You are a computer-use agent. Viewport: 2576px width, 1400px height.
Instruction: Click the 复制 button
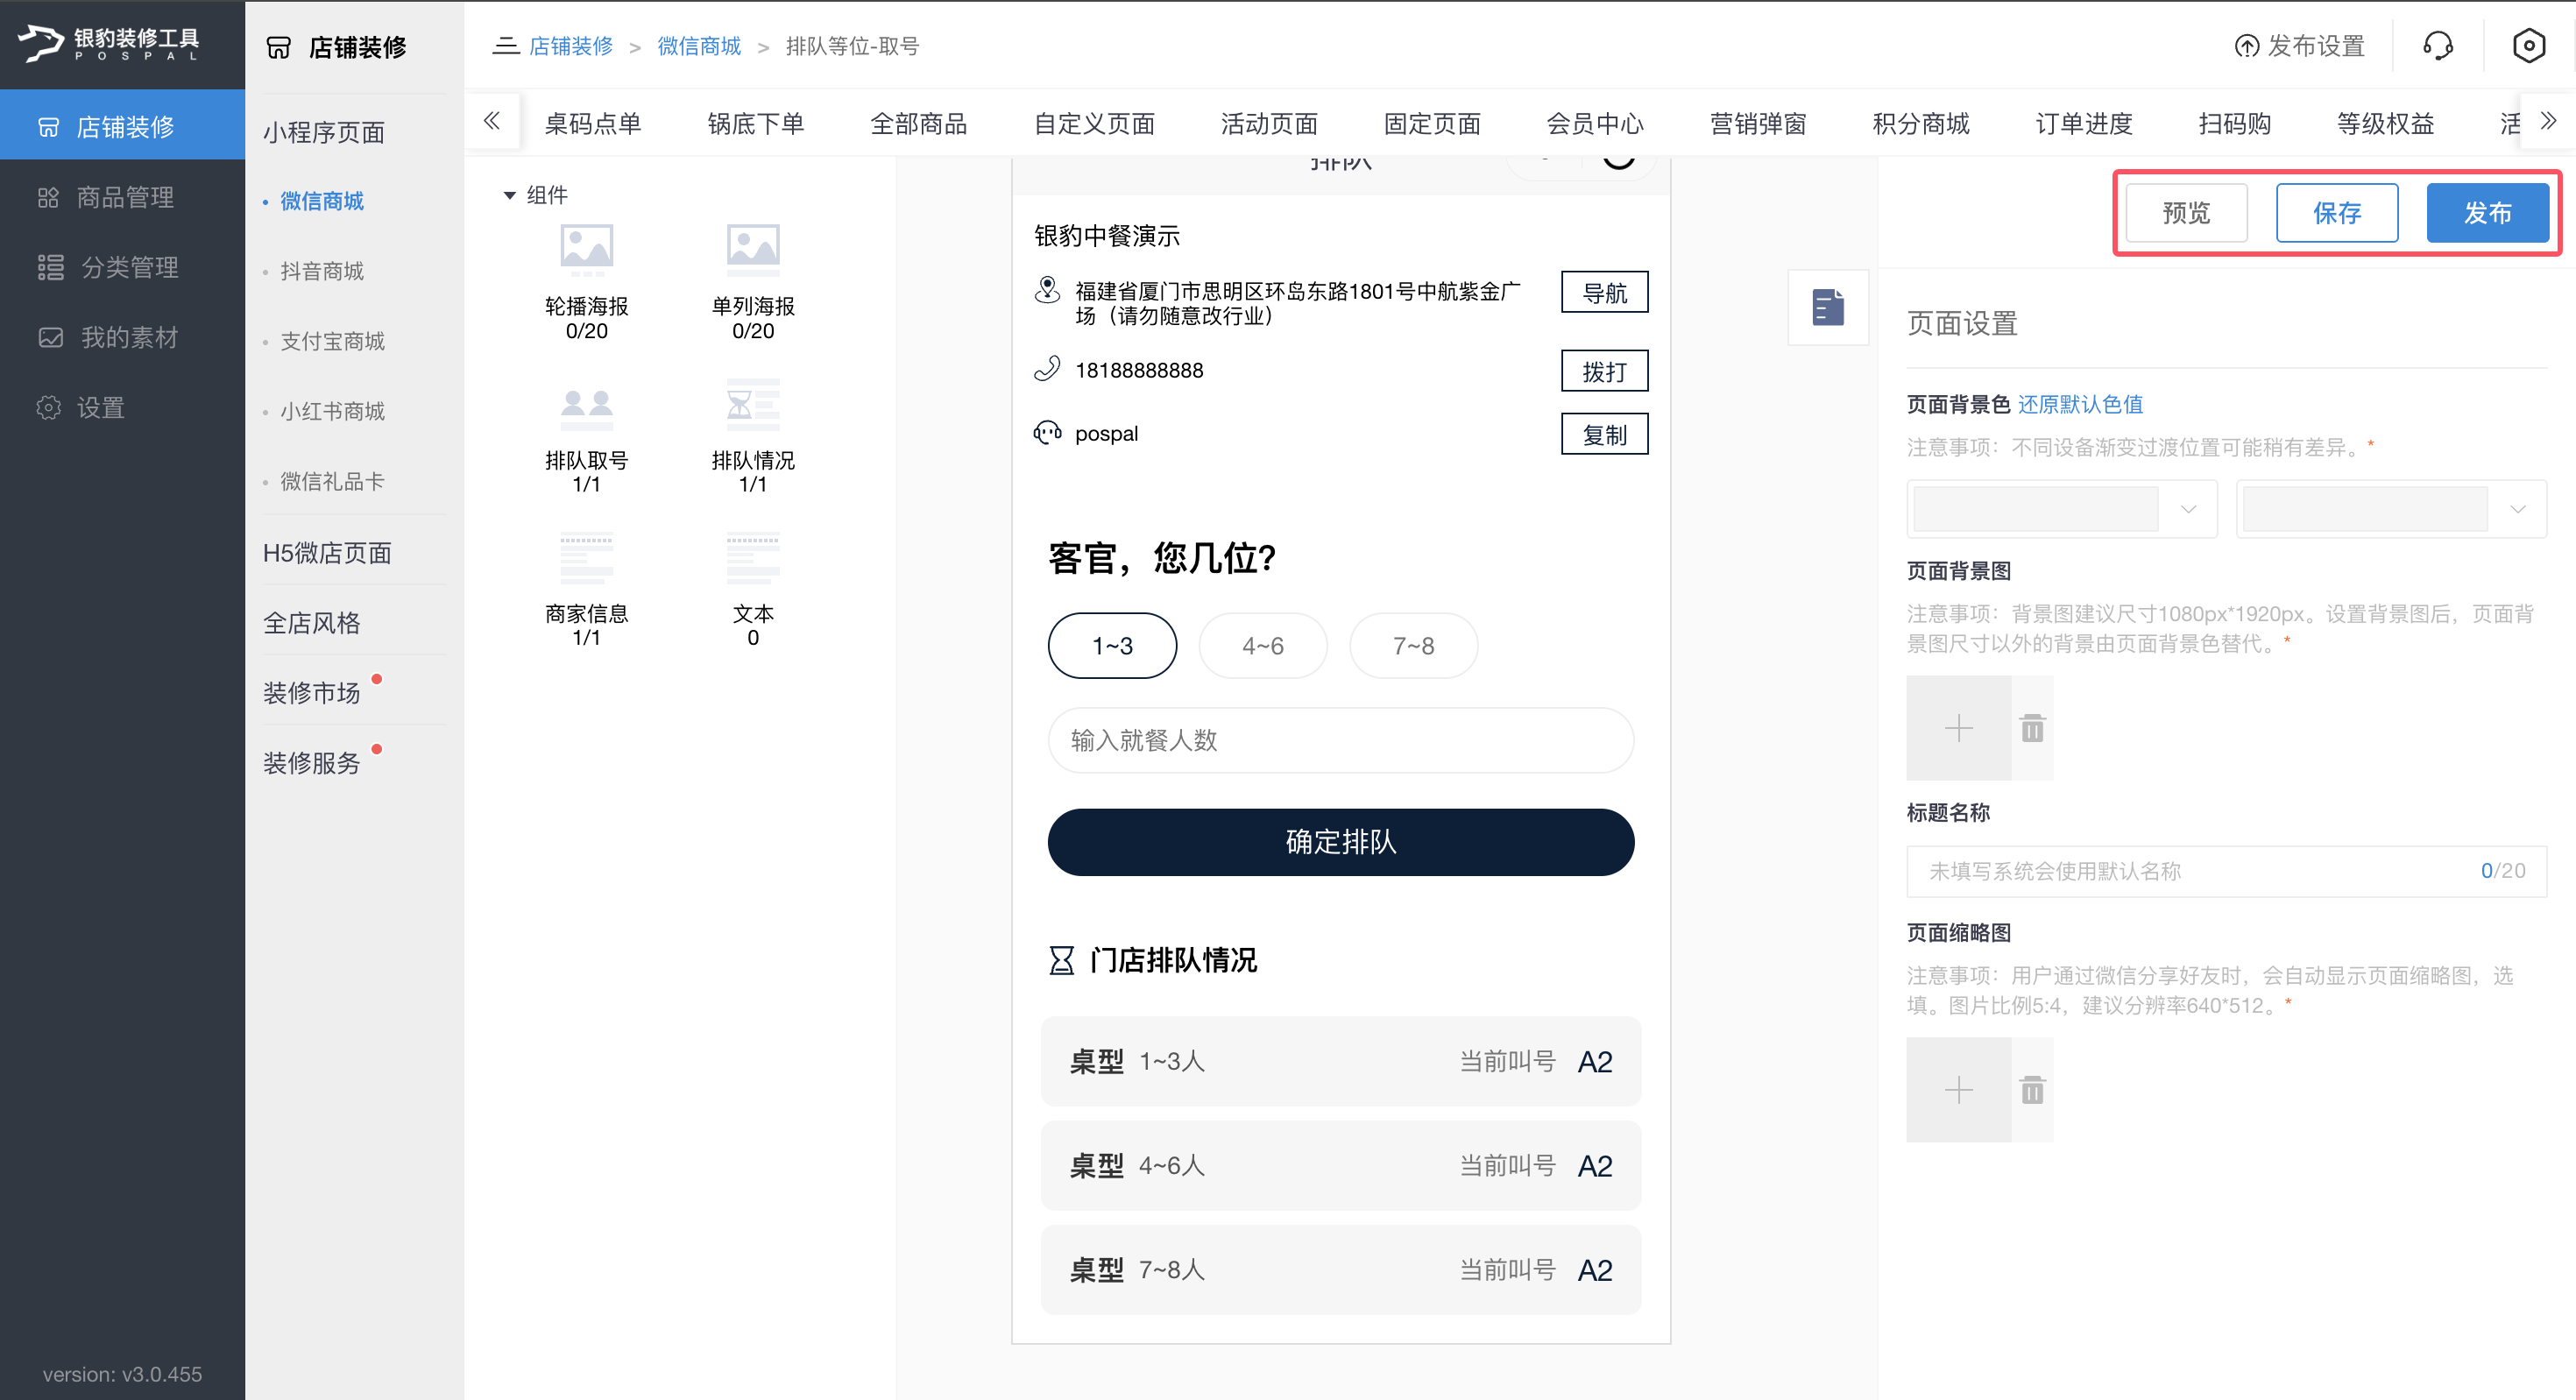1604,434
